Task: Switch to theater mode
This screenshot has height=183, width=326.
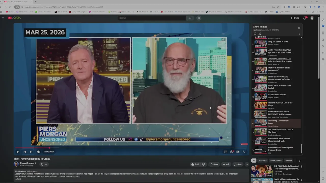Action: 238,152
